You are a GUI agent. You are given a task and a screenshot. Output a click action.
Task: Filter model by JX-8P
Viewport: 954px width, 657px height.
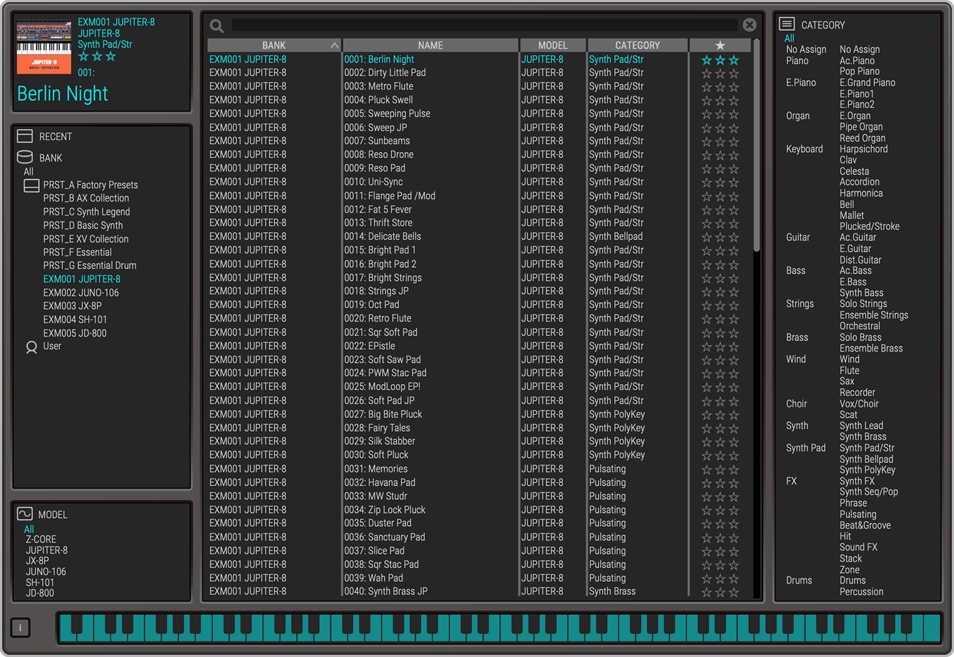(x=37, y=561)
